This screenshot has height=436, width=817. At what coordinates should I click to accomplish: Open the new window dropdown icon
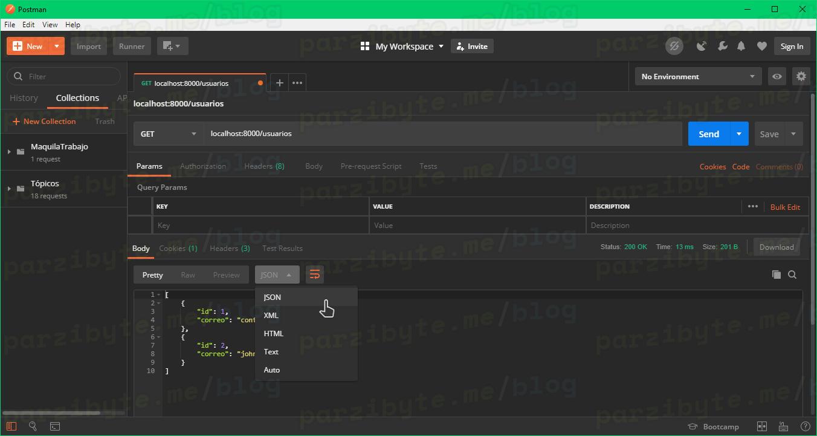(x=173, y=46)
